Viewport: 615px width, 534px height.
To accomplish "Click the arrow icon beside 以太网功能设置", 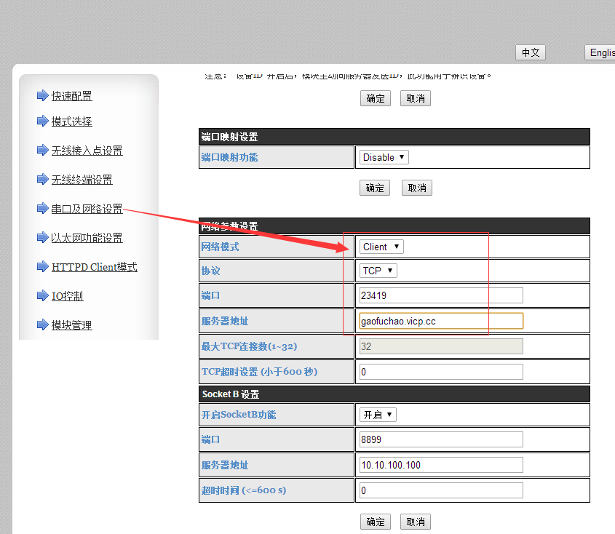I will 42,238.
